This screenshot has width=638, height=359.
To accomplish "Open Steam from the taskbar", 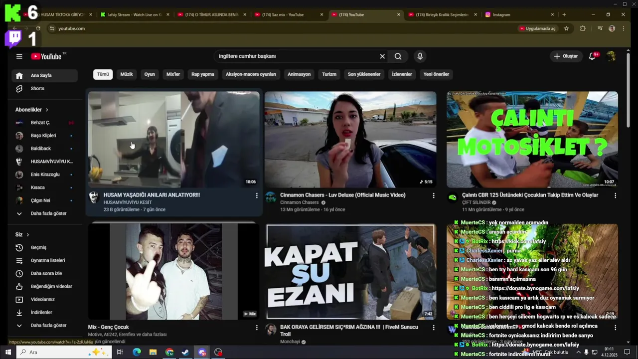I will [185, 352].
